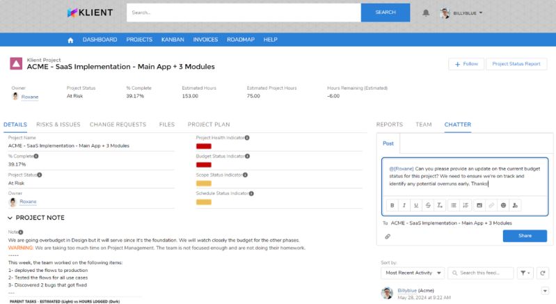Focus the top Search field

click(244, 13)
